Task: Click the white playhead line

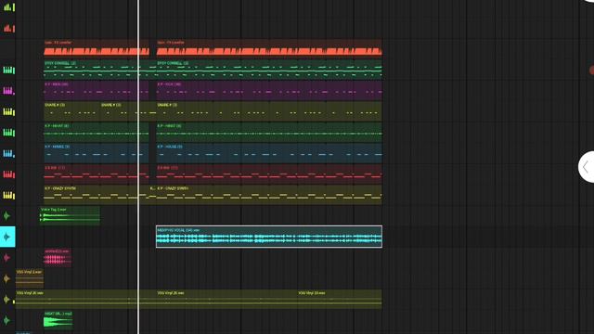Action: [138, 167]
